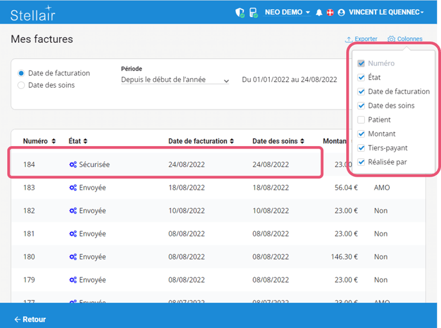Image resolution: width=441 pixels, height=328 pixels.
Task: Click the security shield status icon
Action: click(240, 12)
